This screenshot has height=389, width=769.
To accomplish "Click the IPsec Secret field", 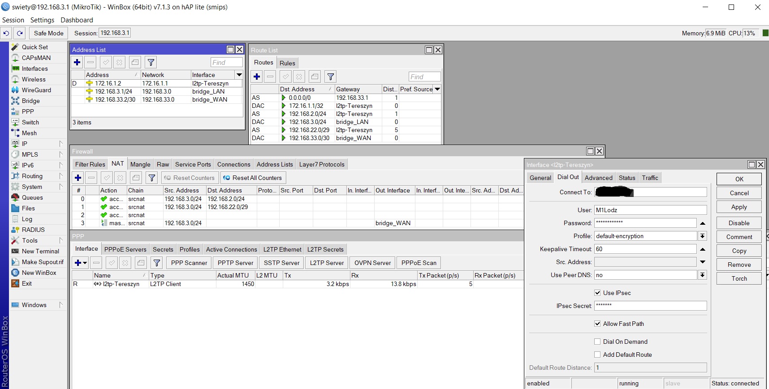I will [651, 306].
